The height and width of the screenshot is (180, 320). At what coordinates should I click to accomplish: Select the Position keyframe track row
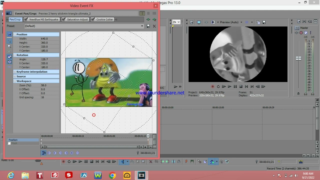23,140
